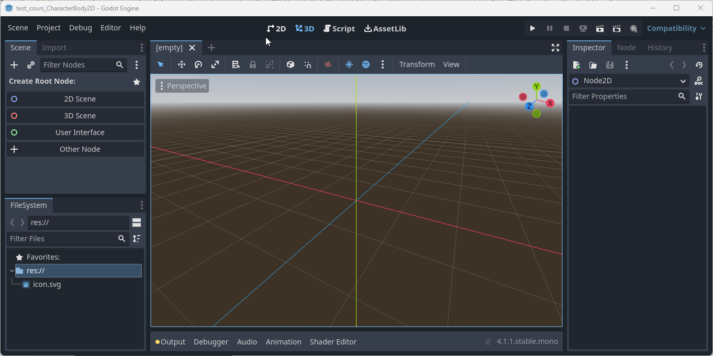The image size is (713, 356).
Task: Create a User Interface root node
Action: pyautogui.click(x=75, y=132)
